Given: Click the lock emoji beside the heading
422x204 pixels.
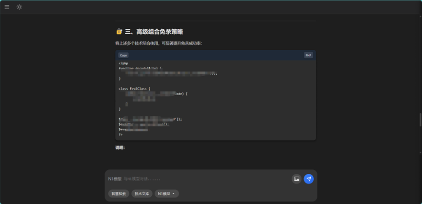Looking at the screenshot, I should coord(119,32).
